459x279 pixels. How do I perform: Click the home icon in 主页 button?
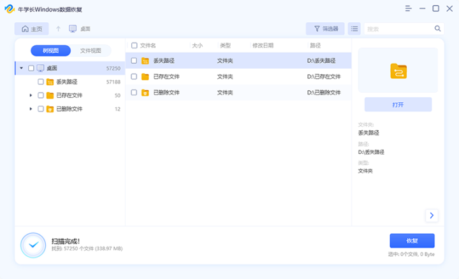click(25, 29)
